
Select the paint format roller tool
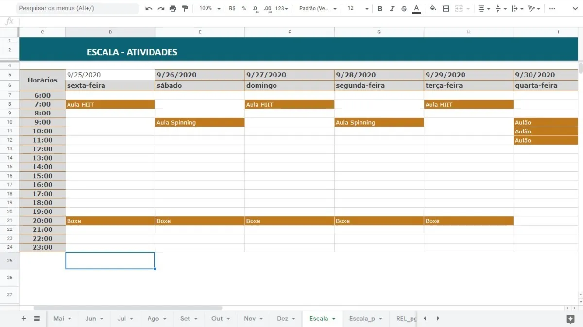coord(185,9)
